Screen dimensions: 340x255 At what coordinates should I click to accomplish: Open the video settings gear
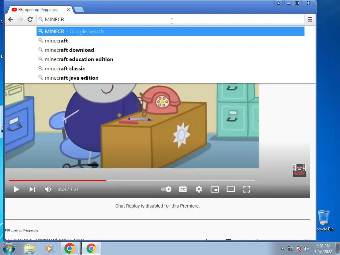click(199, 189)
